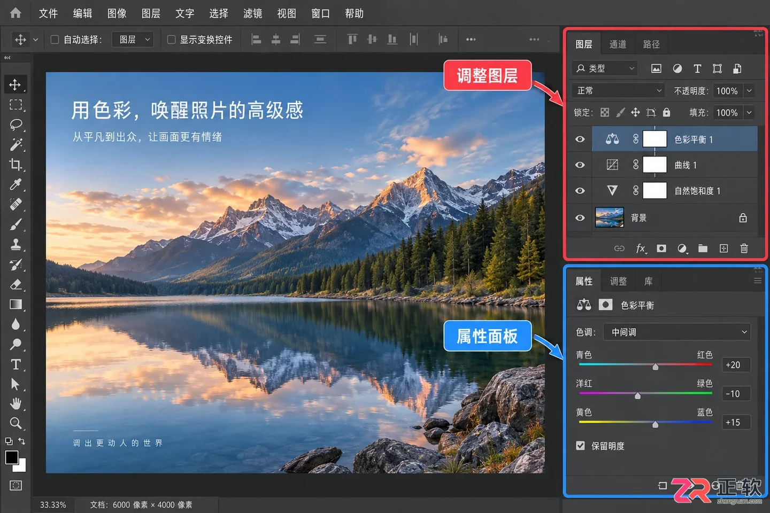Expand the 不透明度 percentage dropdown arrow
Viewport: 770px width, 513px height.
749,91
